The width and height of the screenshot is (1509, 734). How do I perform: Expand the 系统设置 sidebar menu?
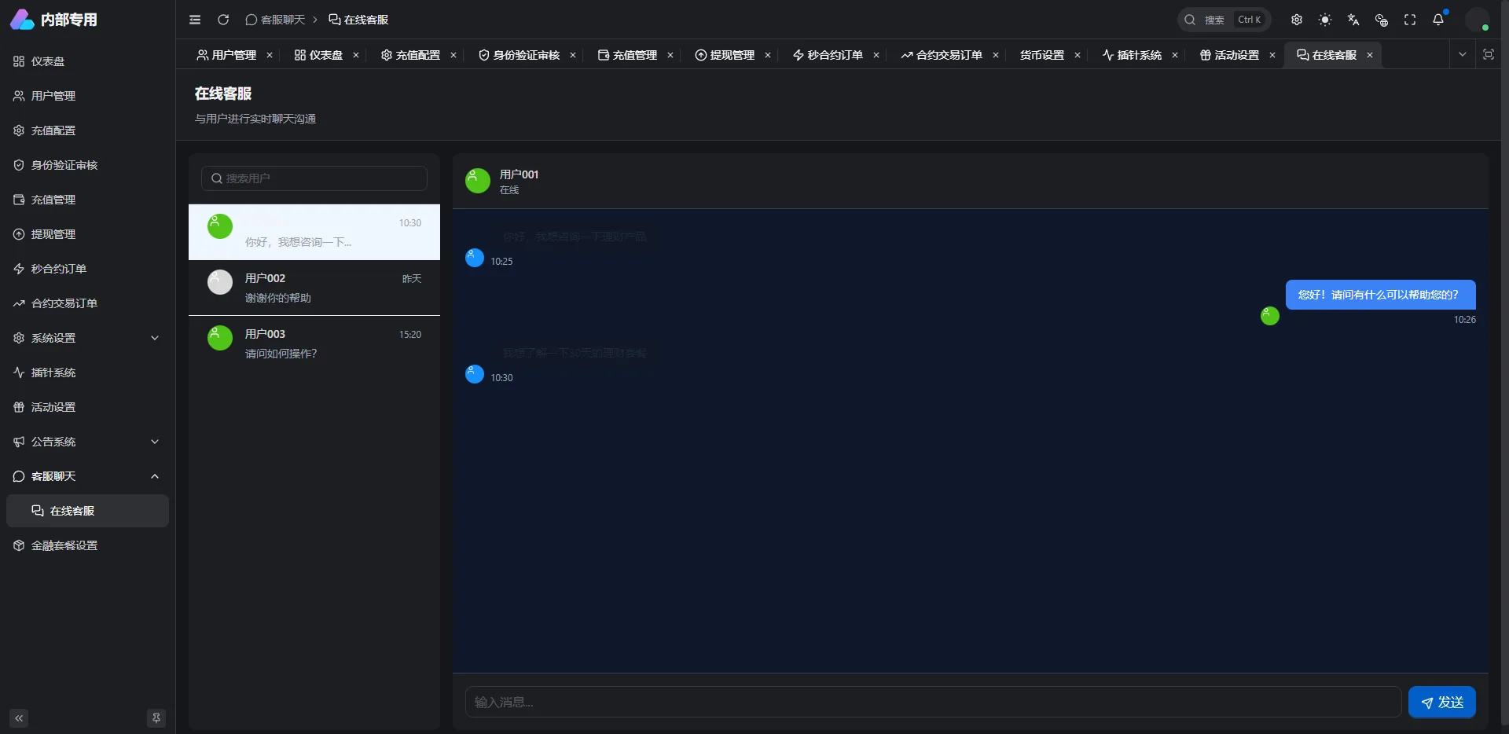86,338
